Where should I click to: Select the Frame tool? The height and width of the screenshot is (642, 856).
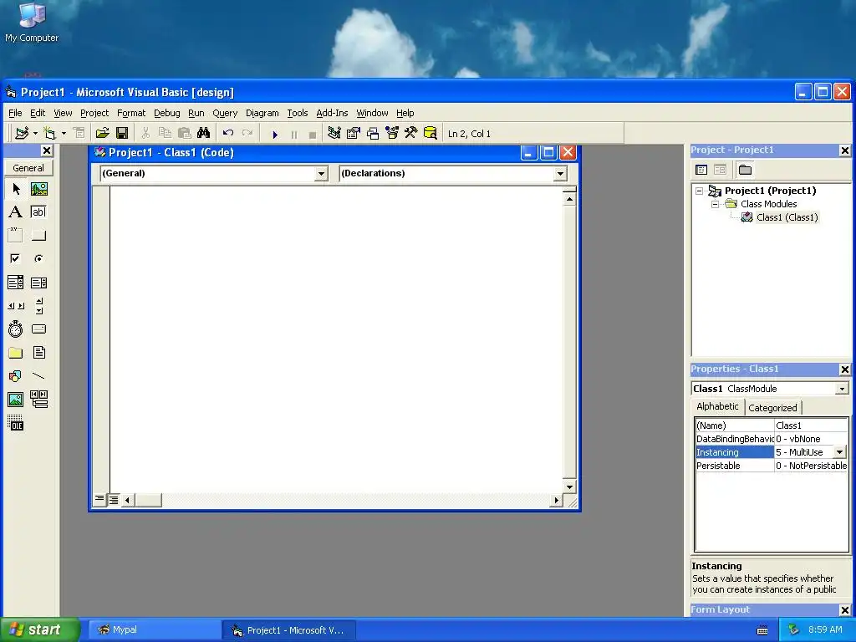(x=15, y=236)
